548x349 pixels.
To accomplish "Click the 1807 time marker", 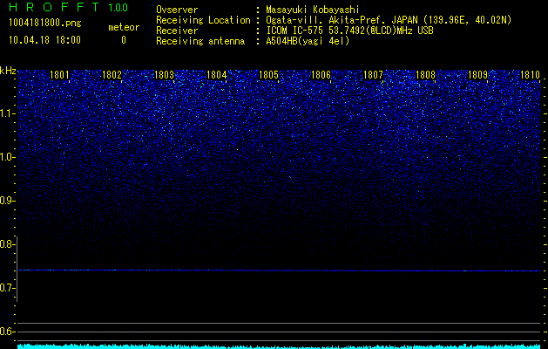I will coord(373,75).
